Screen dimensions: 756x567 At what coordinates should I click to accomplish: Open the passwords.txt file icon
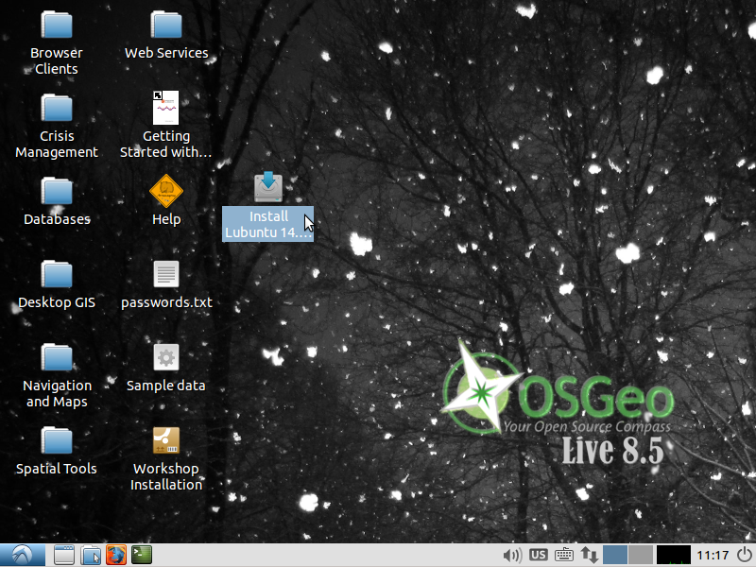coord(166,274)
